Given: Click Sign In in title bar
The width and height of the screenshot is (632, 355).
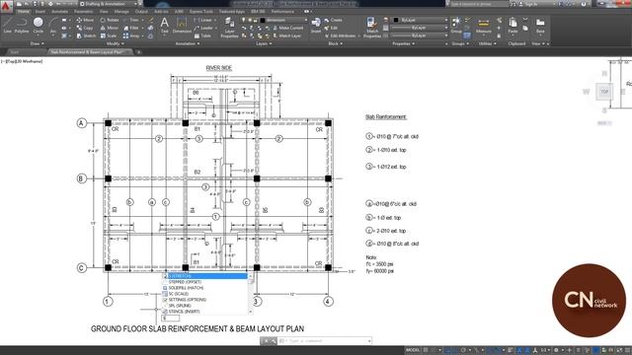Looking at the screenshot, I should pyautogui.click(x=529, y=4).
